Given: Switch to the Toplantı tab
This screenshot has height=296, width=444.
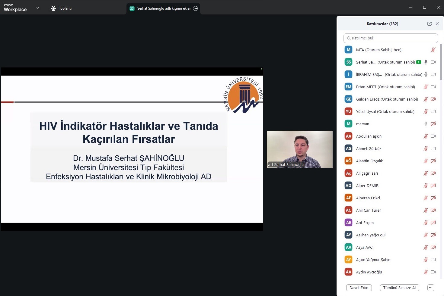Looking at the screenshot, I should click(x=62, y=8).
